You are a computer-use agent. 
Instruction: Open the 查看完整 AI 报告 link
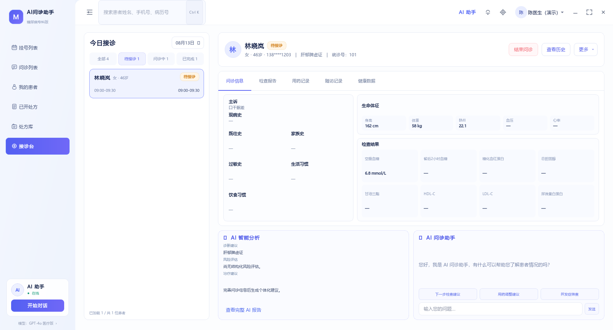(x=243, y=310)
